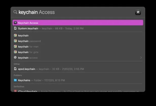The width and height of the screenshot is (156, 106).
Task: Click the Keychain Access result's app icon
Action: 15,23
